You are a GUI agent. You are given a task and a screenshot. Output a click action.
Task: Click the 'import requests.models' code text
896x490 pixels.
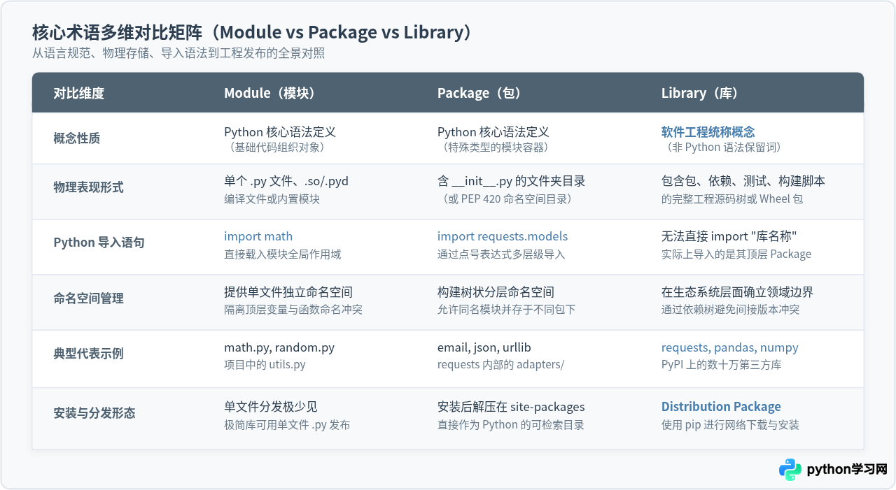coord(503,236)
